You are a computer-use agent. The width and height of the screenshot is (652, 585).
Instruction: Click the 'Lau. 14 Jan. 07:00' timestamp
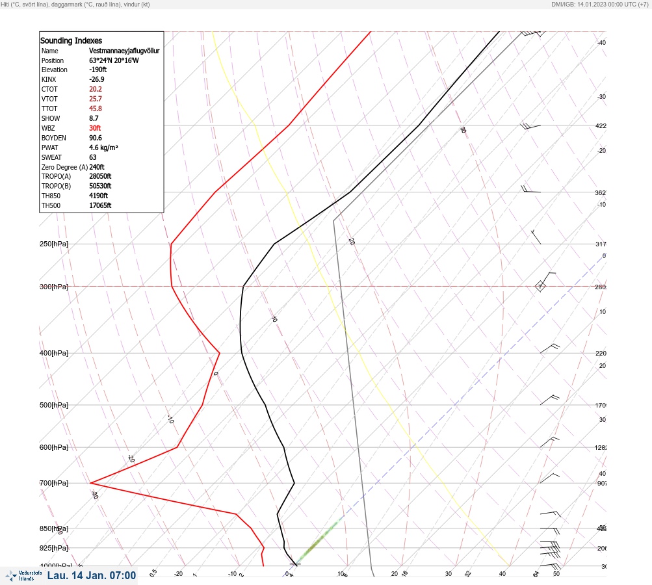(x=92, y=575)
